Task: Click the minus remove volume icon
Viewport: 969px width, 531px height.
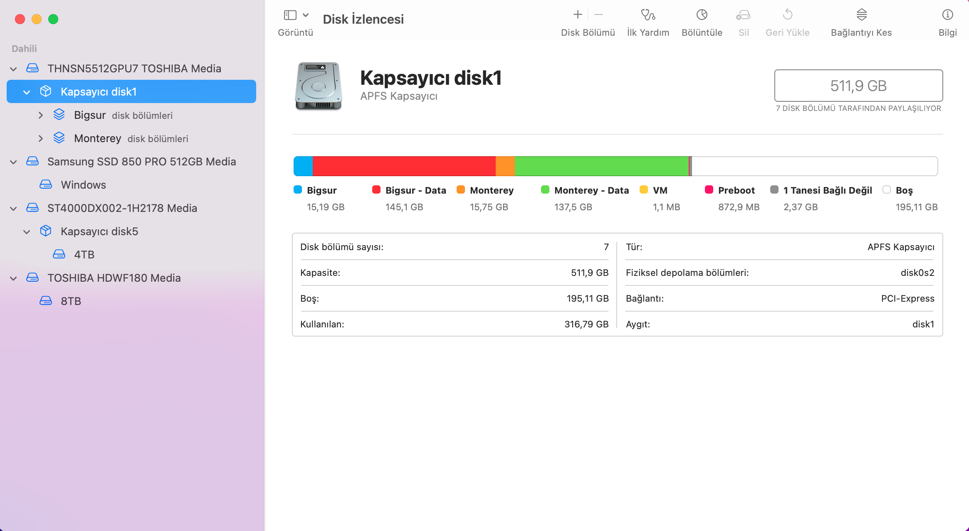Action: [598, 15]
